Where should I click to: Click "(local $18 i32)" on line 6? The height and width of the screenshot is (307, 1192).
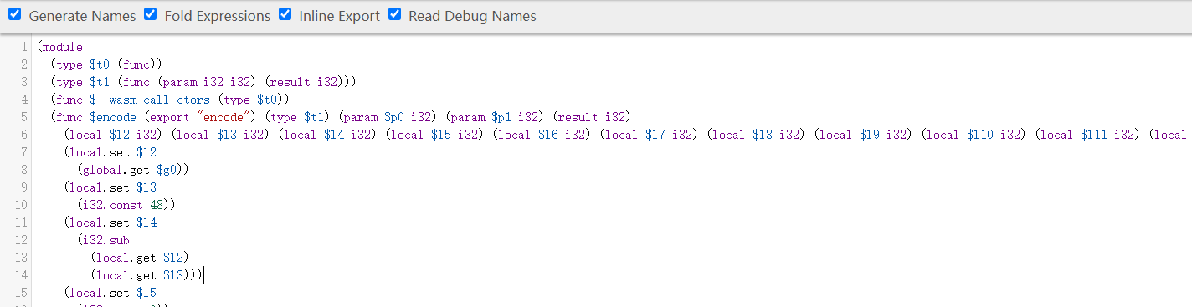coord(757,135)
